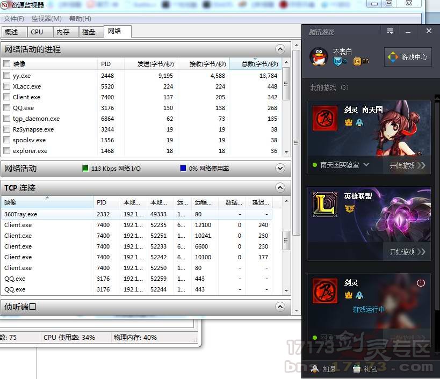
Task: Collapse the 侦听端口 section
Action: click(x=280, y=307)
